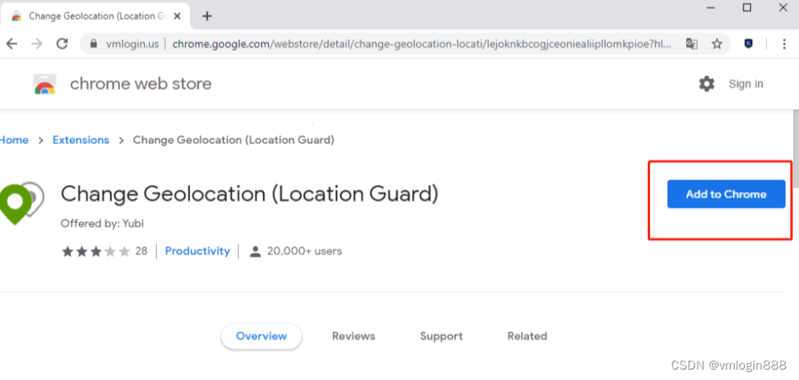Bookmark this page with star icon
The height and width of the screenshot is (380, 799).
717,43
